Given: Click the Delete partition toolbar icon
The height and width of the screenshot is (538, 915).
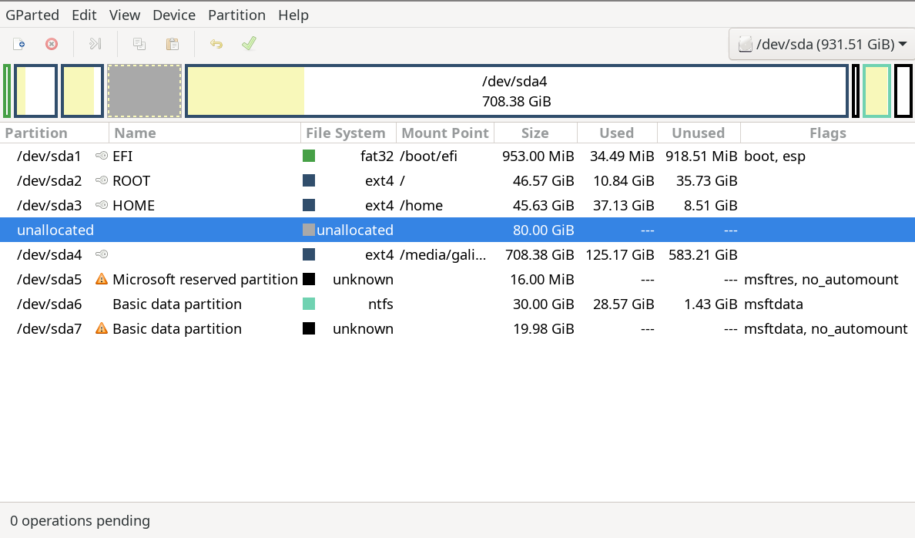Looking at the screenshot, I should (x=52, y=44).
